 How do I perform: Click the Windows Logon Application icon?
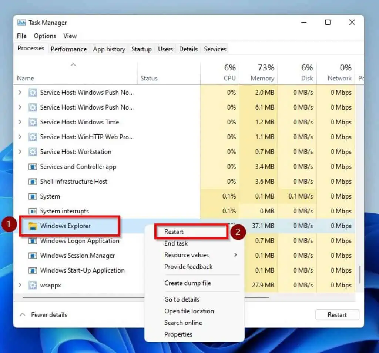tap(33, 241)
